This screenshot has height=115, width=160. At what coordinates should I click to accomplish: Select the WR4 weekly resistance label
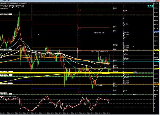coord(125,11)
